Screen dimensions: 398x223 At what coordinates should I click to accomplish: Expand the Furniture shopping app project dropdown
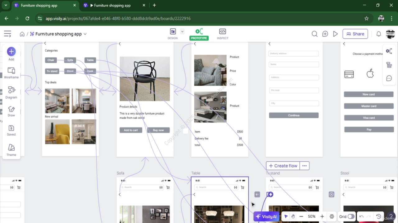(85, 34)
